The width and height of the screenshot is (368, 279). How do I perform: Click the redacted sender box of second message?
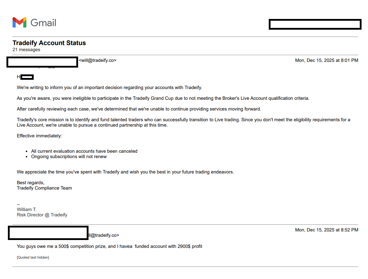48,233
